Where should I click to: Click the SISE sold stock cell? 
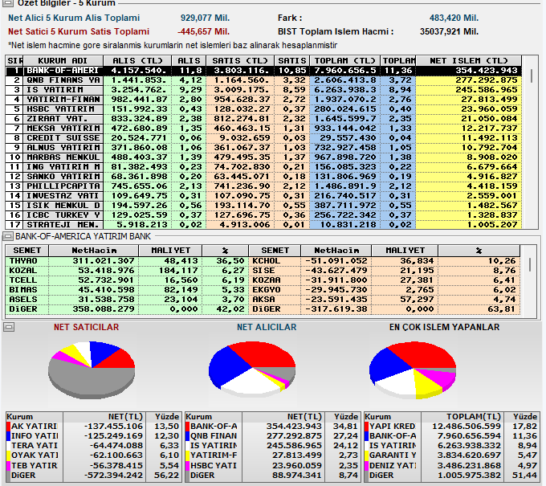(x=275, y=271)
